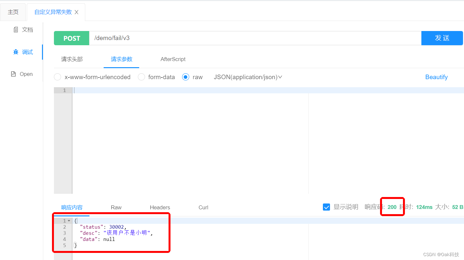This screenshot has height=260, width=464.
Task: Open the Raw response tab
Action: click(116, 207)
